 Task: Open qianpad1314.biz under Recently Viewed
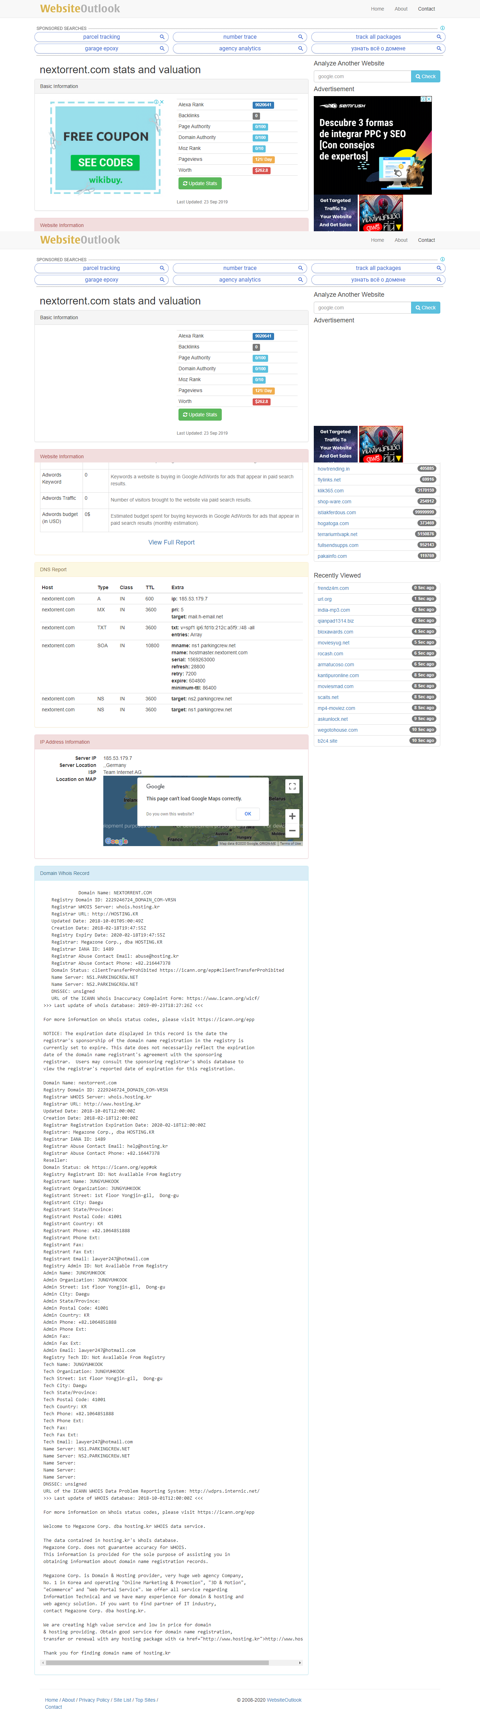(335, 621)
